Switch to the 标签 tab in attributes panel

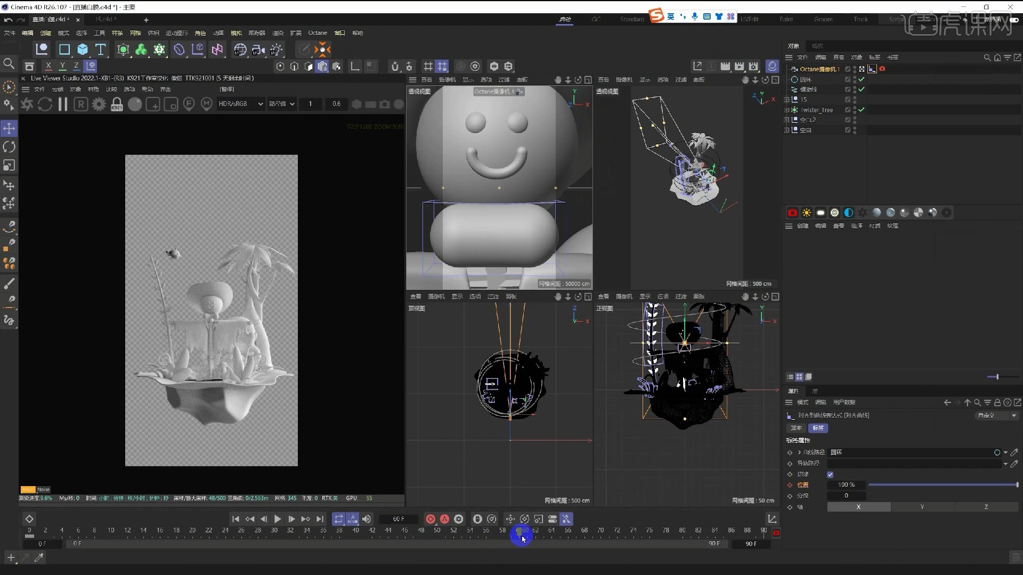[x=819, y=428]
